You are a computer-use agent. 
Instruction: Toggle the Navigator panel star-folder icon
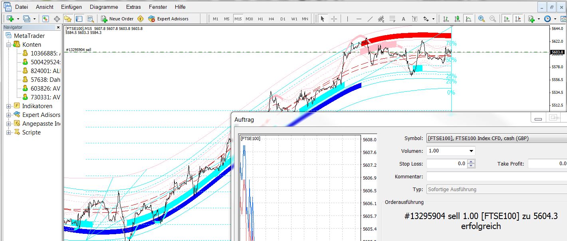[68, 19]
